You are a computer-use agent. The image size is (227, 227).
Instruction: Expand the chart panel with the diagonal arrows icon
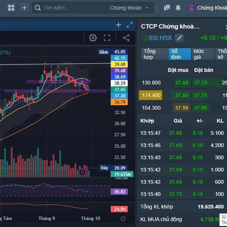point(129,25)
